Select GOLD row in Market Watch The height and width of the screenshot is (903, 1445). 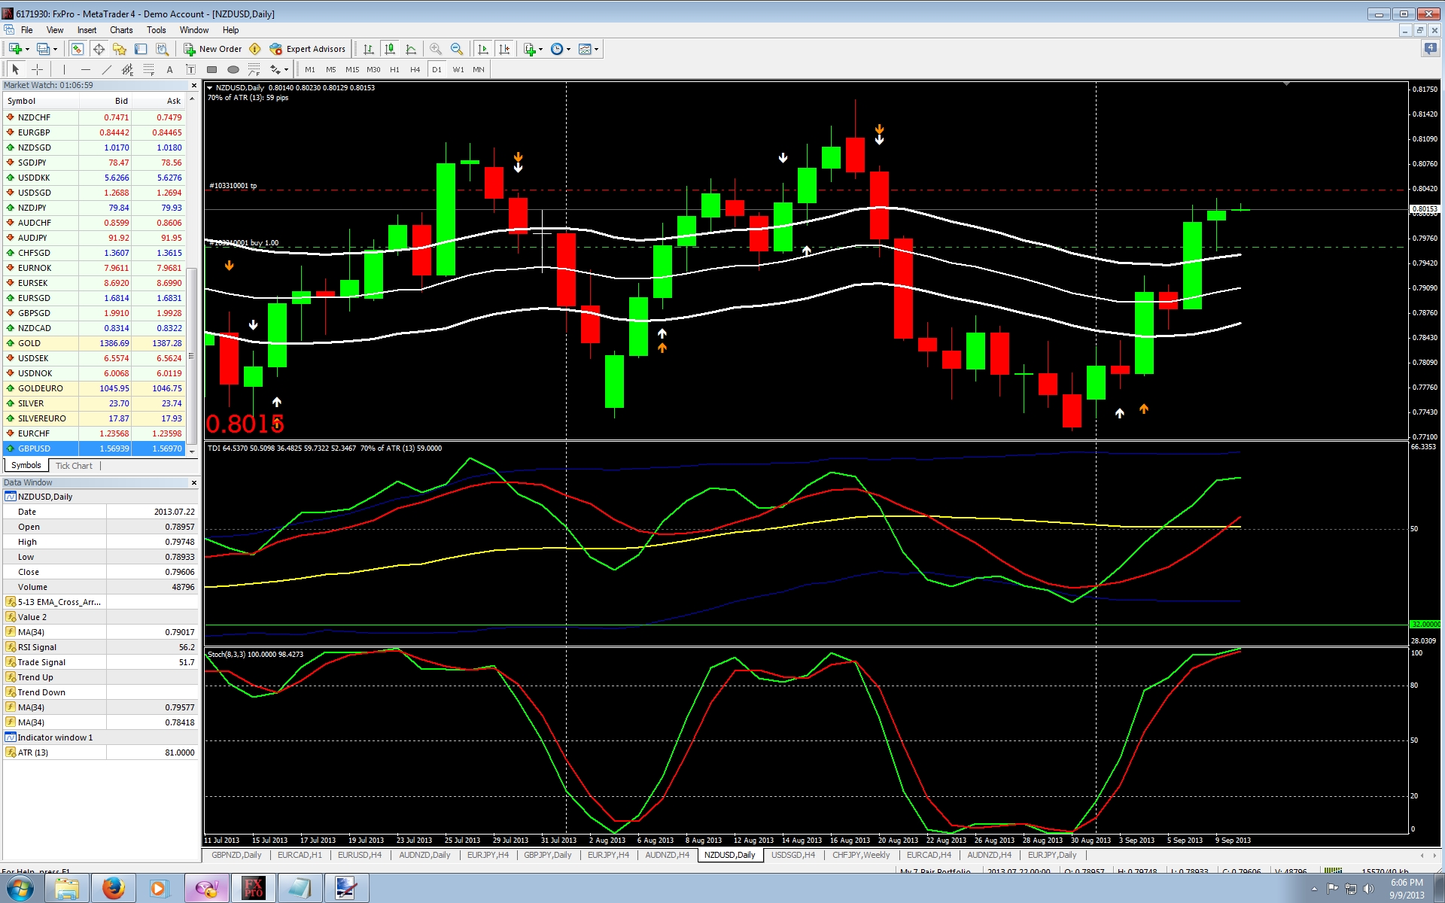[x=94, y=343]
